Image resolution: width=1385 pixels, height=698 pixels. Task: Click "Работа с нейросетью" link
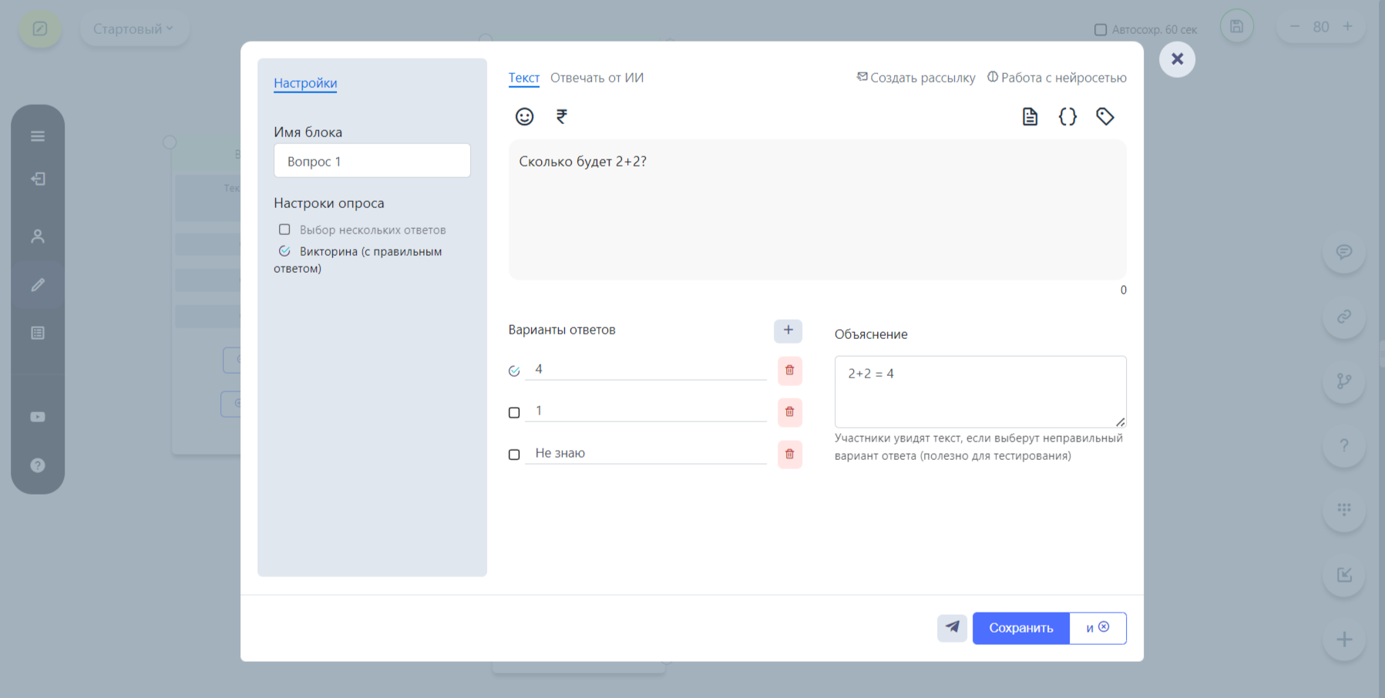point(1057,78)
